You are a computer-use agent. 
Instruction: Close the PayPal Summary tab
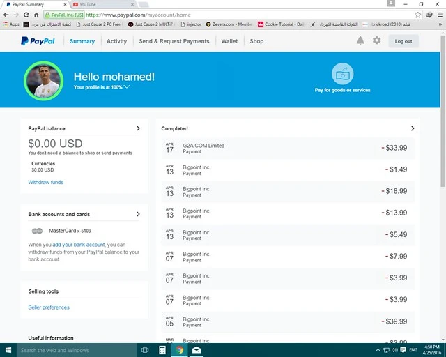(x=65, y=5)
